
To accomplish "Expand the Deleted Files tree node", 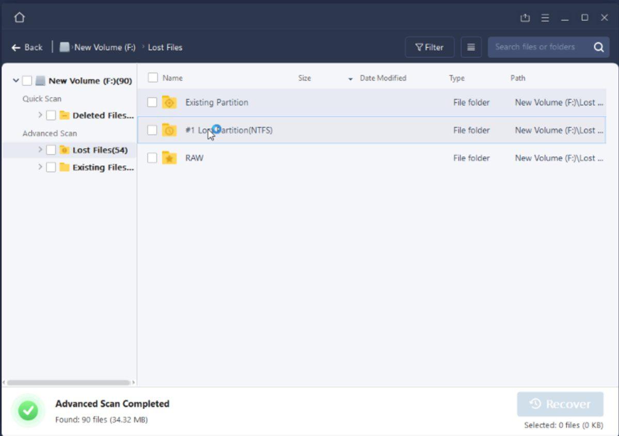I will pyautogui.click(x=40, y=115).
